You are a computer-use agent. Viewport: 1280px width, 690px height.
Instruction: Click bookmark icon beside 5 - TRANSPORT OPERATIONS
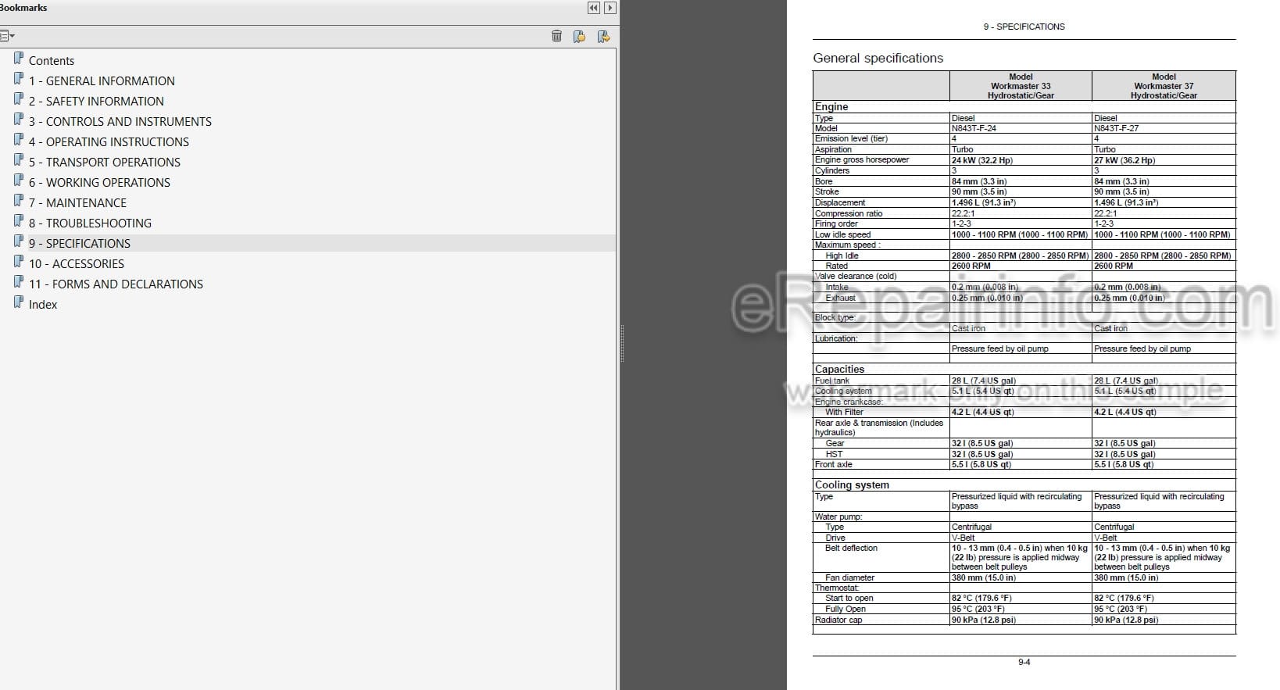pyautogui.click(x=19, y=160)
